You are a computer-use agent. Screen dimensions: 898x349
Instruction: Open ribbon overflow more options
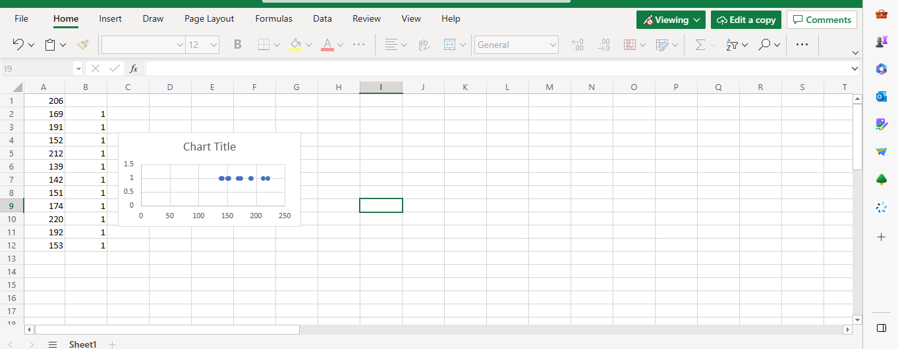click(x=802, y=45)
